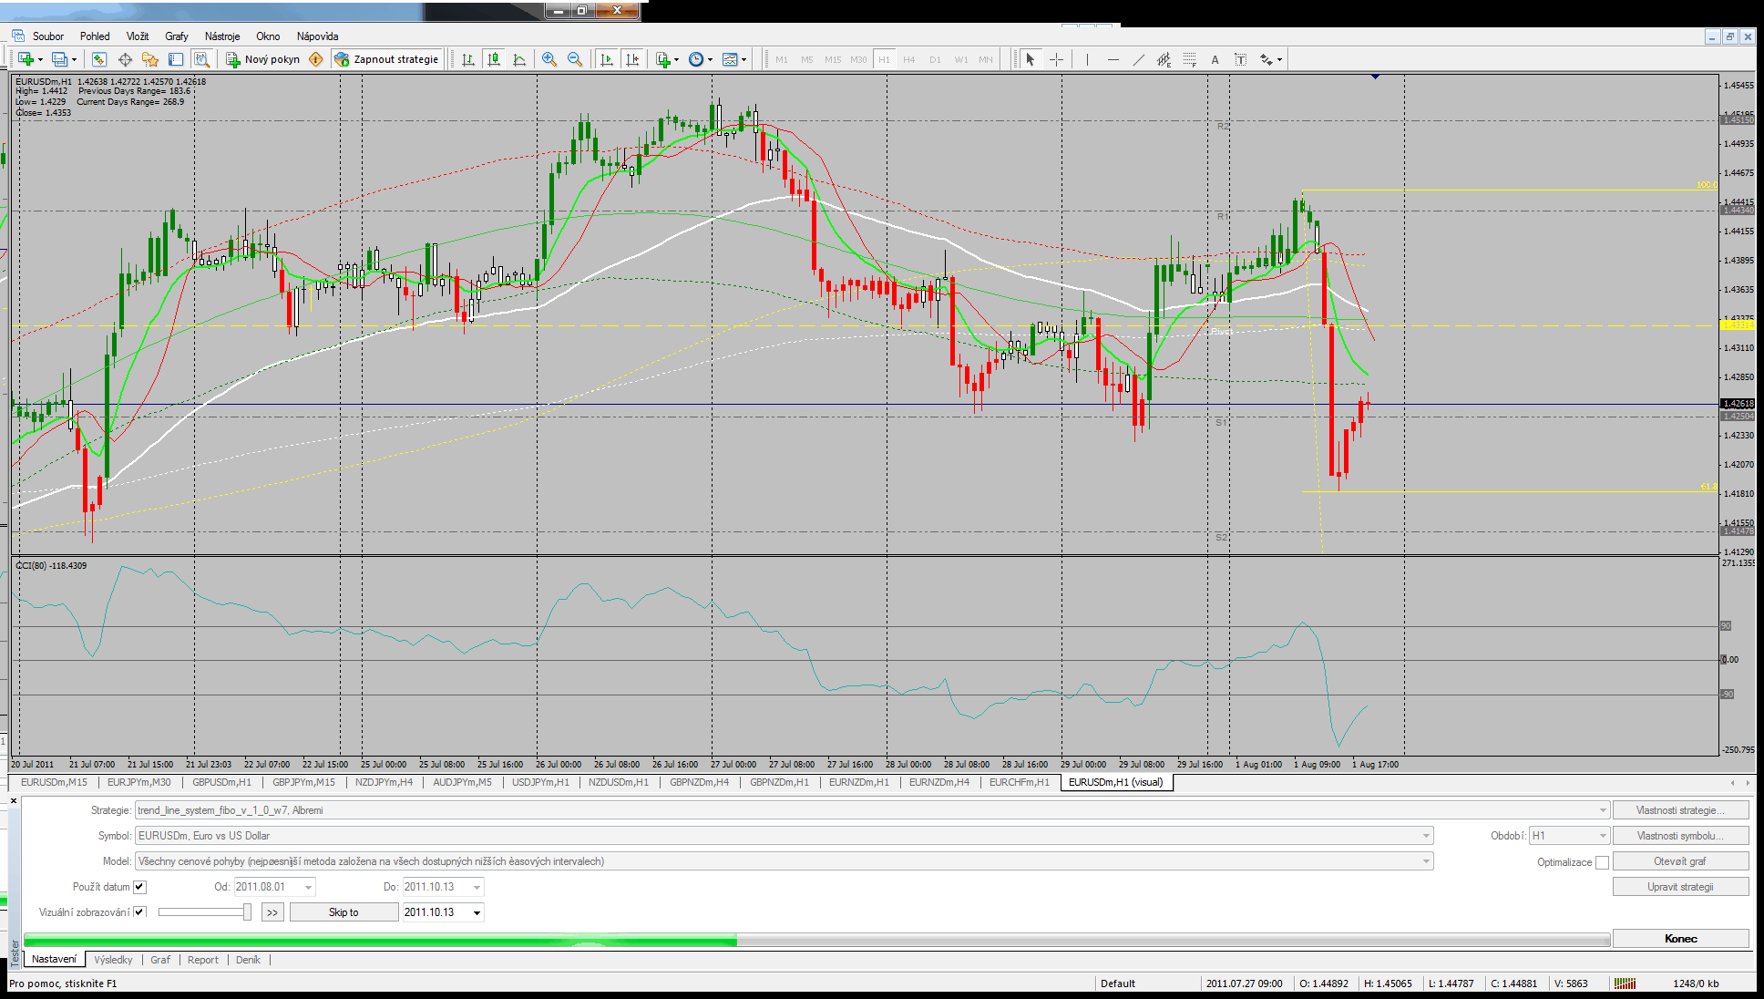
Task: Select the equidistant channel tool
Action: coord(1164,59)
